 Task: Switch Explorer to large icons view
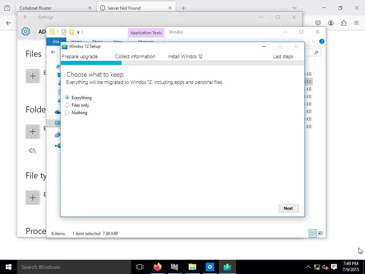coord(320,233)
